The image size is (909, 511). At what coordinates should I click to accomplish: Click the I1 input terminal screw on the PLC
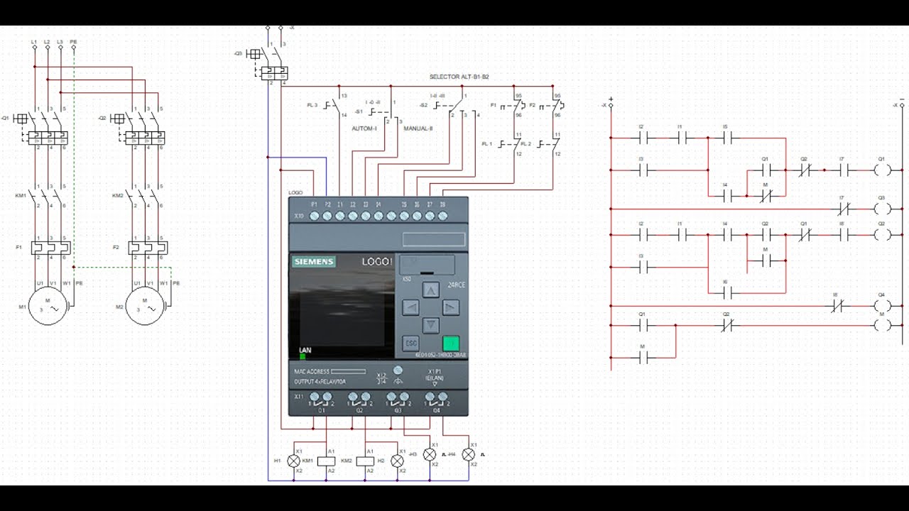point(340,216)
